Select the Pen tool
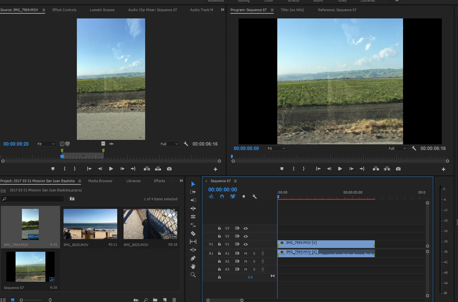 (193, 258)
